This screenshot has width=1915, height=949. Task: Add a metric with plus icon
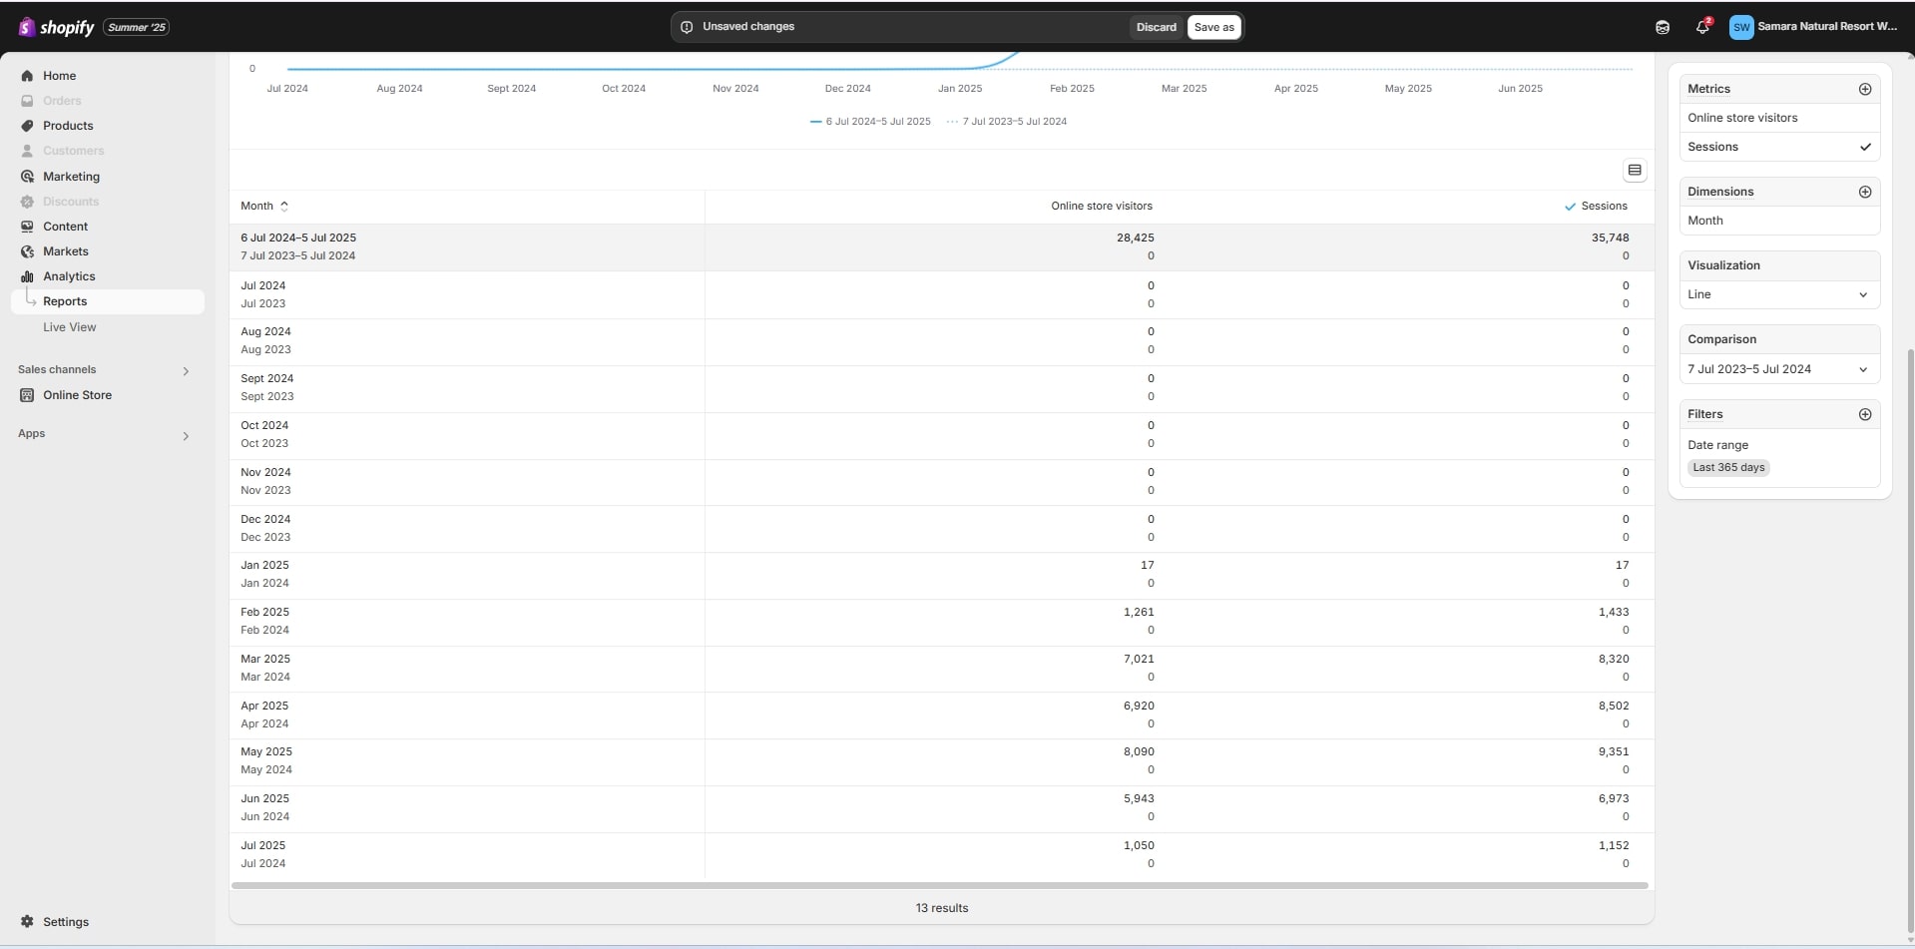[1865, 89]
